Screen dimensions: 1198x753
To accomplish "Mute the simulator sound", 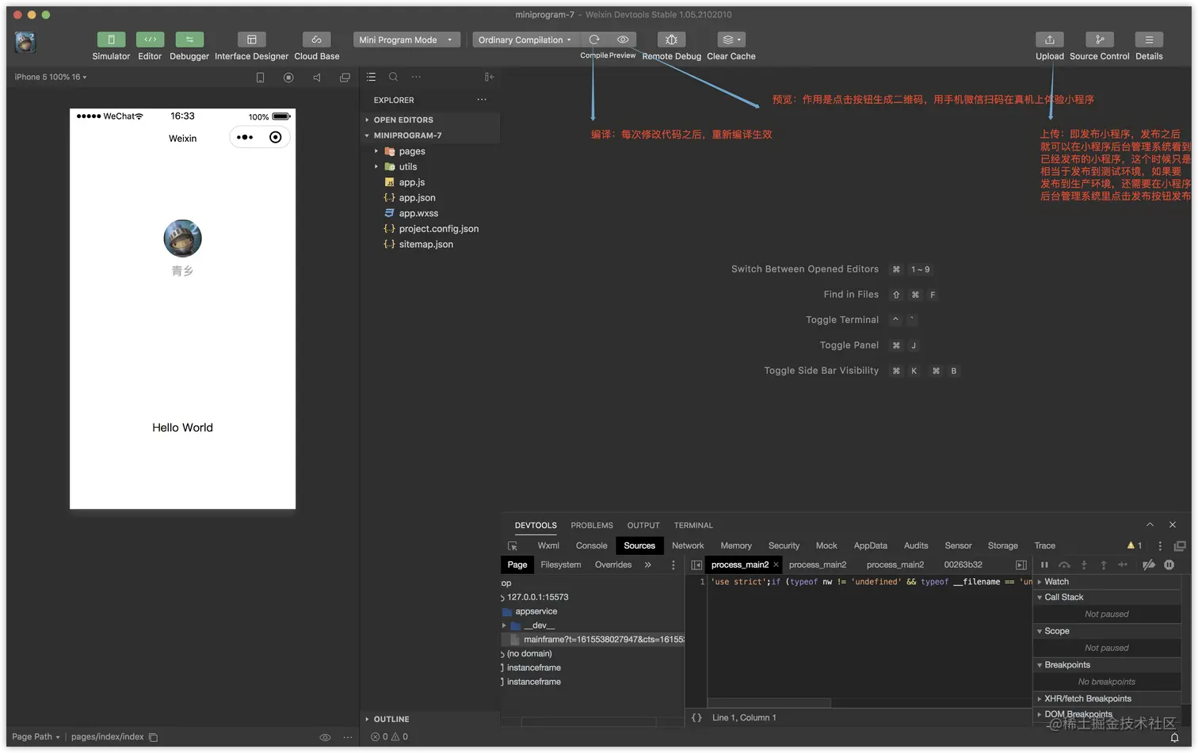I will (317, 78).
